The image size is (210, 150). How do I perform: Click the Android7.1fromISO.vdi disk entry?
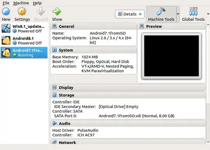pos(136,116)
